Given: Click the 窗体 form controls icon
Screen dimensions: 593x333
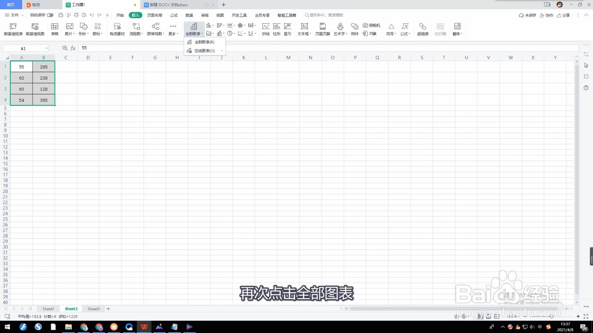Looking at the screenshot, I should [457, 26].
